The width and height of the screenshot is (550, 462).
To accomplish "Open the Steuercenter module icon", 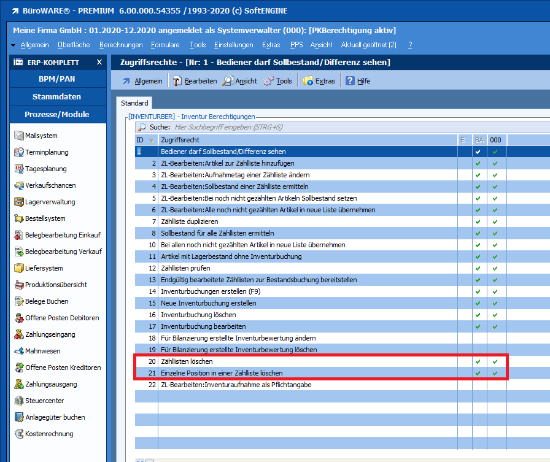I will (x=19, y=401).
